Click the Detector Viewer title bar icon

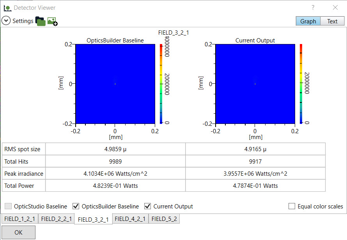7,8
